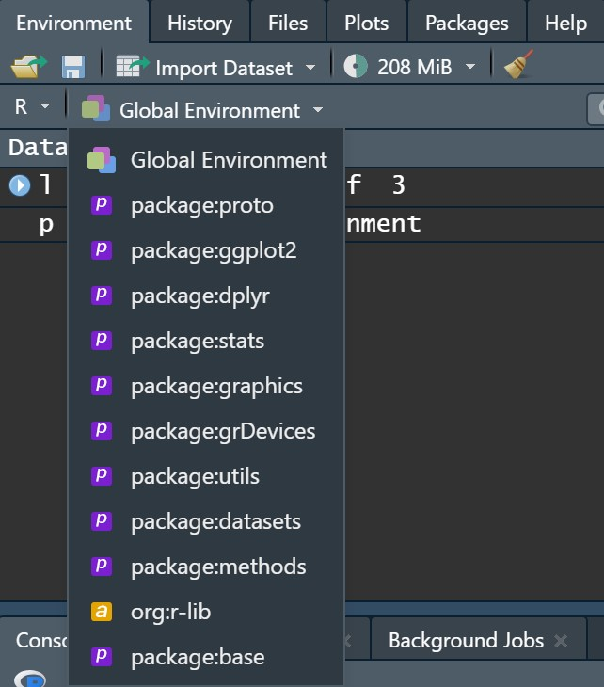Open the Plots tab
This screenshot has width=604, height=687.
pyautogui.click(x=366, y=23)
